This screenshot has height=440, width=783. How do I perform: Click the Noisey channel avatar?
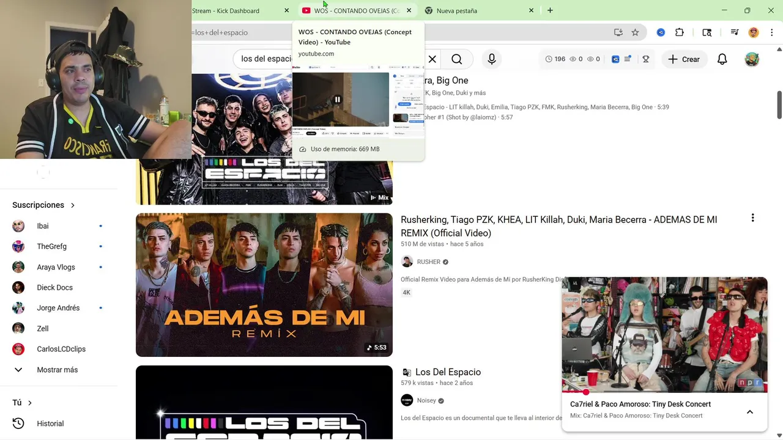click(x=407, y=400)
